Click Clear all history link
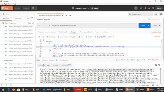Image resolution: width=164 pixels, height=92 pixels. click(31, 23)
